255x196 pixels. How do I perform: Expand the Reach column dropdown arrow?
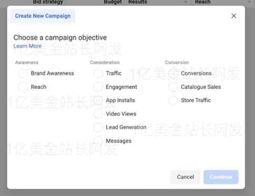pyautogui.click(x=249, y=2)
